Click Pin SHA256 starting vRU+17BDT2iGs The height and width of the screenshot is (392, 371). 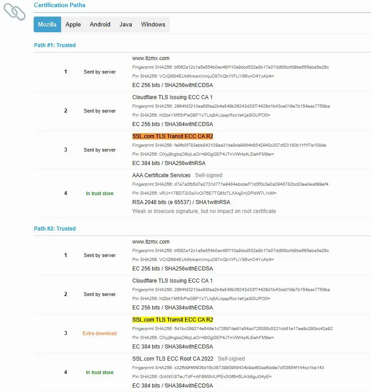click(x=204, y=193)
